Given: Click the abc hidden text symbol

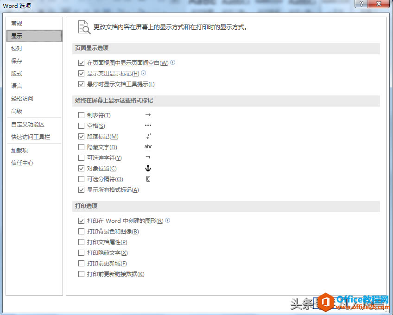Looking at the screenshot, I should 148,147.
